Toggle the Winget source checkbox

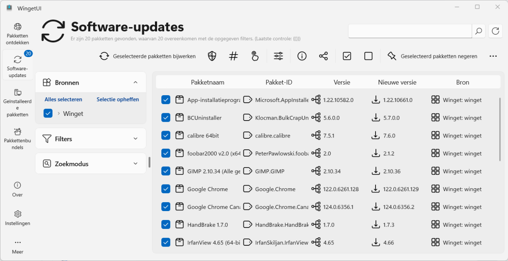tap(48, 113)
